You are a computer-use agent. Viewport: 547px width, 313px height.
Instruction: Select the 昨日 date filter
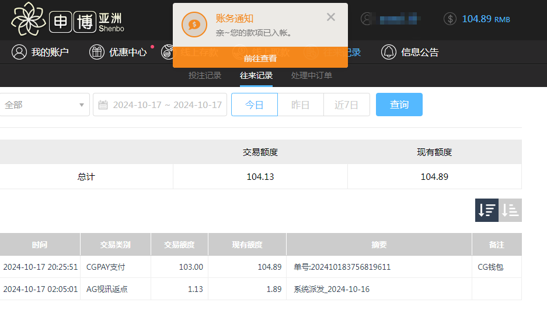[x=300, y=105]
